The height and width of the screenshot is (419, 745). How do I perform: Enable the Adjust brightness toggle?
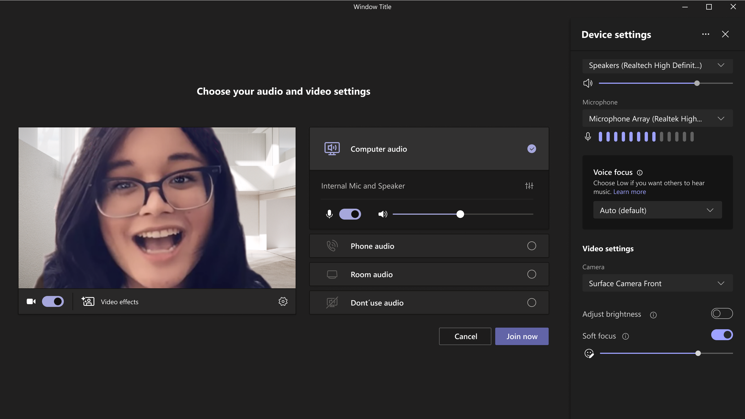pyautogui.click(x=722, y=313)
